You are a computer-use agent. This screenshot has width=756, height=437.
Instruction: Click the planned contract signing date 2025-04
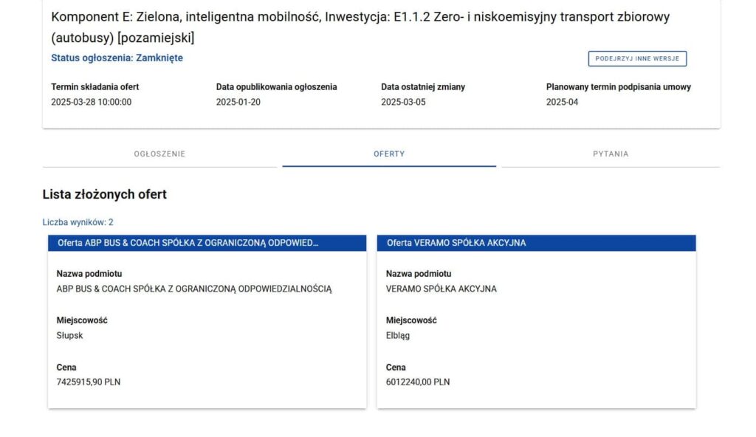562,103
